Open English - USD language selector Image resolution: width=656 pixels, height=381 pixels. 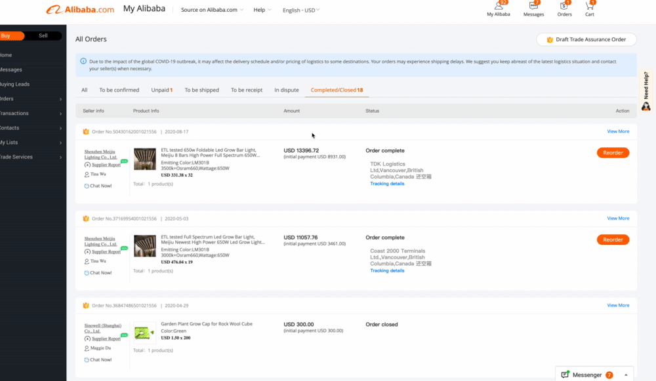pos(301,10)
